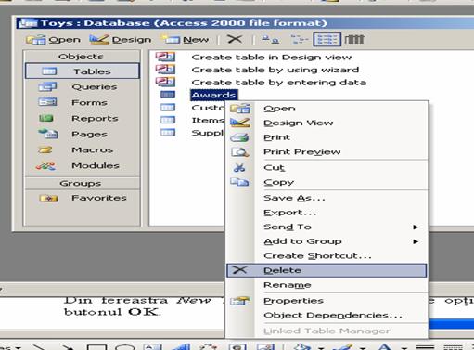Click the Objects bar header
This screenshot has width=474, height=350.
(x=82, y=57)
